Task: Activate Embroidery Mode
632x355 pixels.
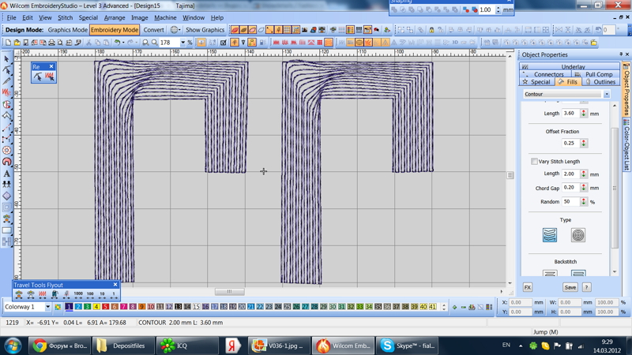Action: [115, 30]
